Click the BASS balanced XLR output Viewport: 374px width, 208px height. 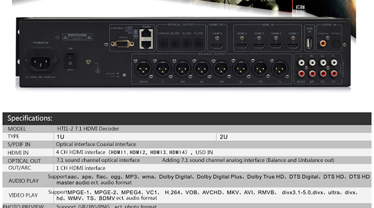143,69
